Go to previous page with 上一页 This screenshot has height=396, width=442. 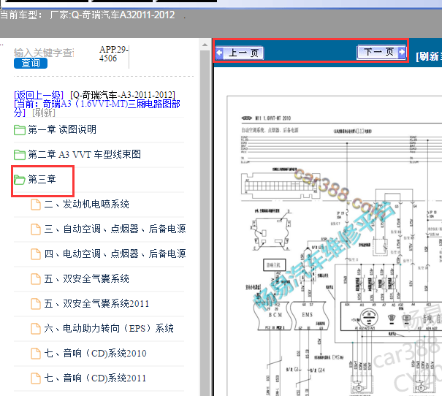pos(240,53)
